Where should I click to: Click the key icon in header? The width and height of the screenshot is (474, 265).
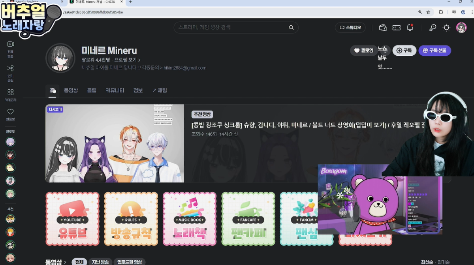click(433, 28)
